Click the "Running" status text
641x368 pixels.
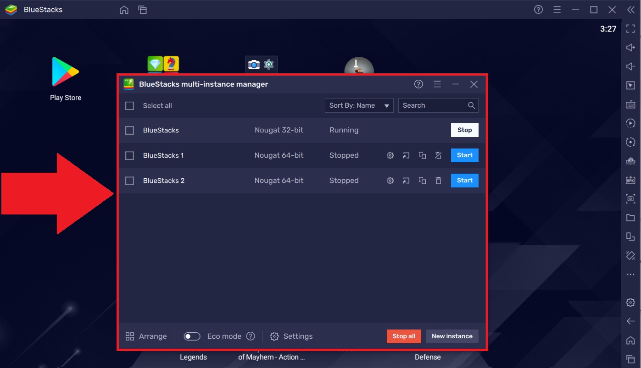pyautogui.click(x=344, y=130)
